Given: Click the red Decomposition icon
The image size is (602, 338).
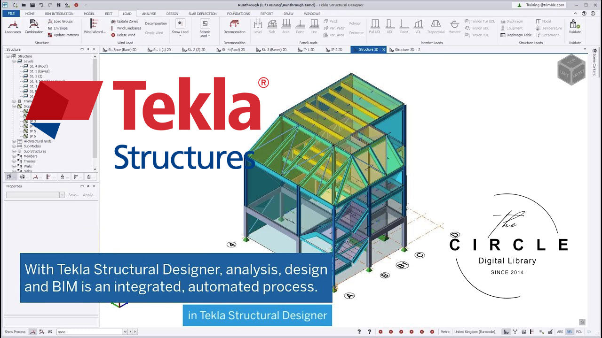Looking at the screenshot, I should pyautogui.click(x=234, y=24).
